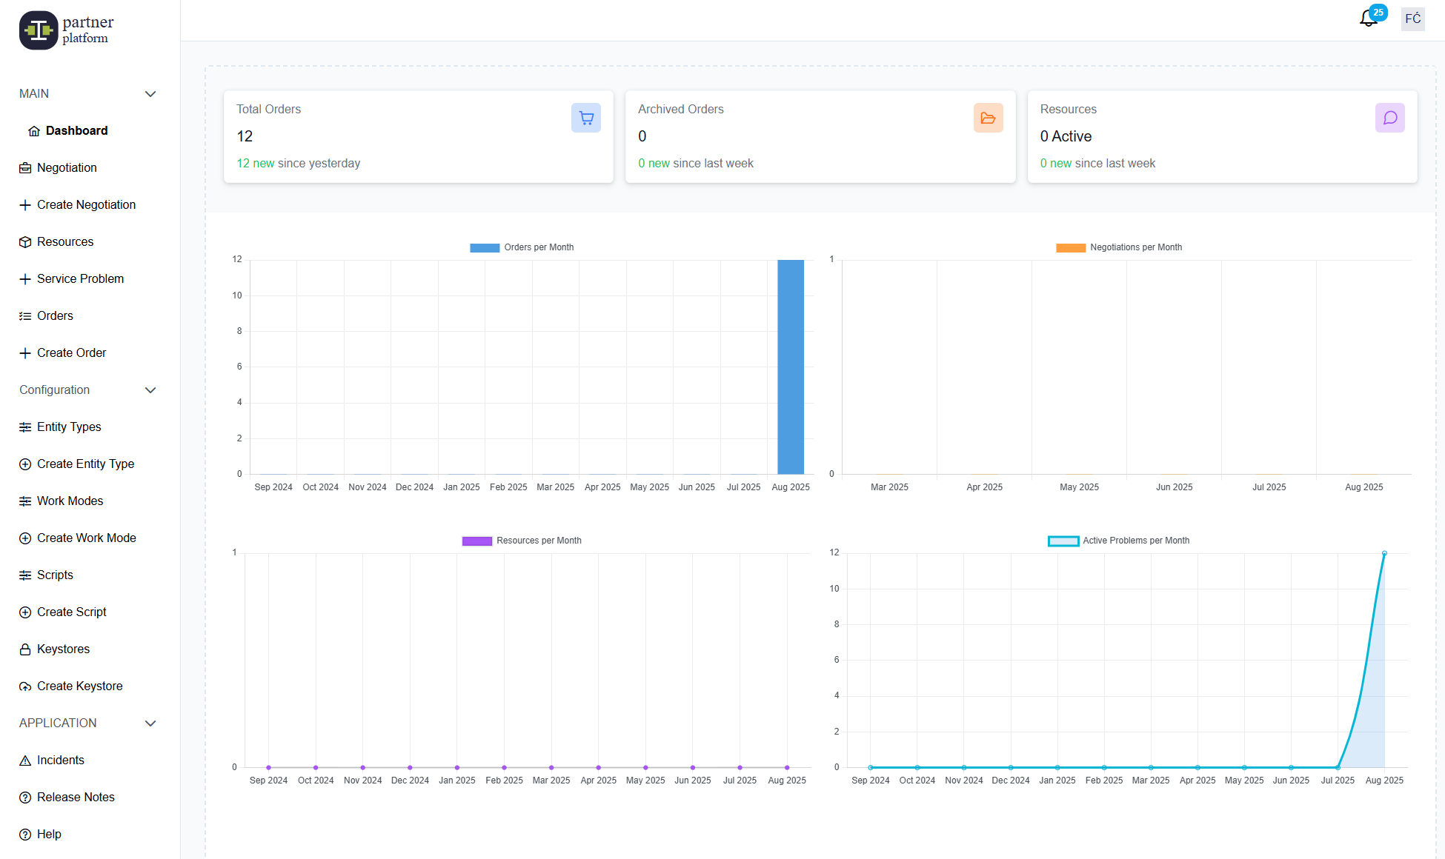This screenshot has width=1445, height=859.
Task: Open the Negotiation menu item
Action: click(x=67, y=168)
